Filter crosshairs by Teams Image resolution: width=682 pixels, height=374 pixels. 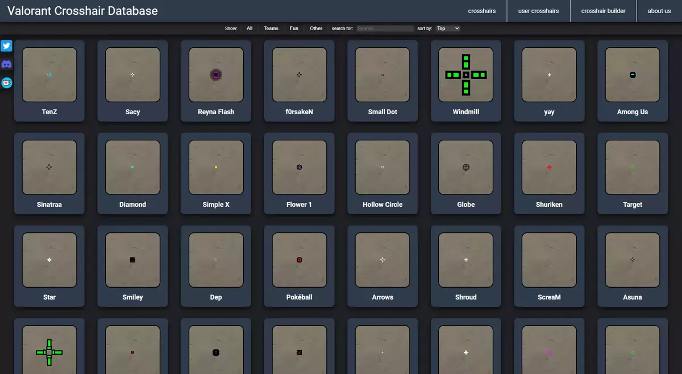click(271, 28)
